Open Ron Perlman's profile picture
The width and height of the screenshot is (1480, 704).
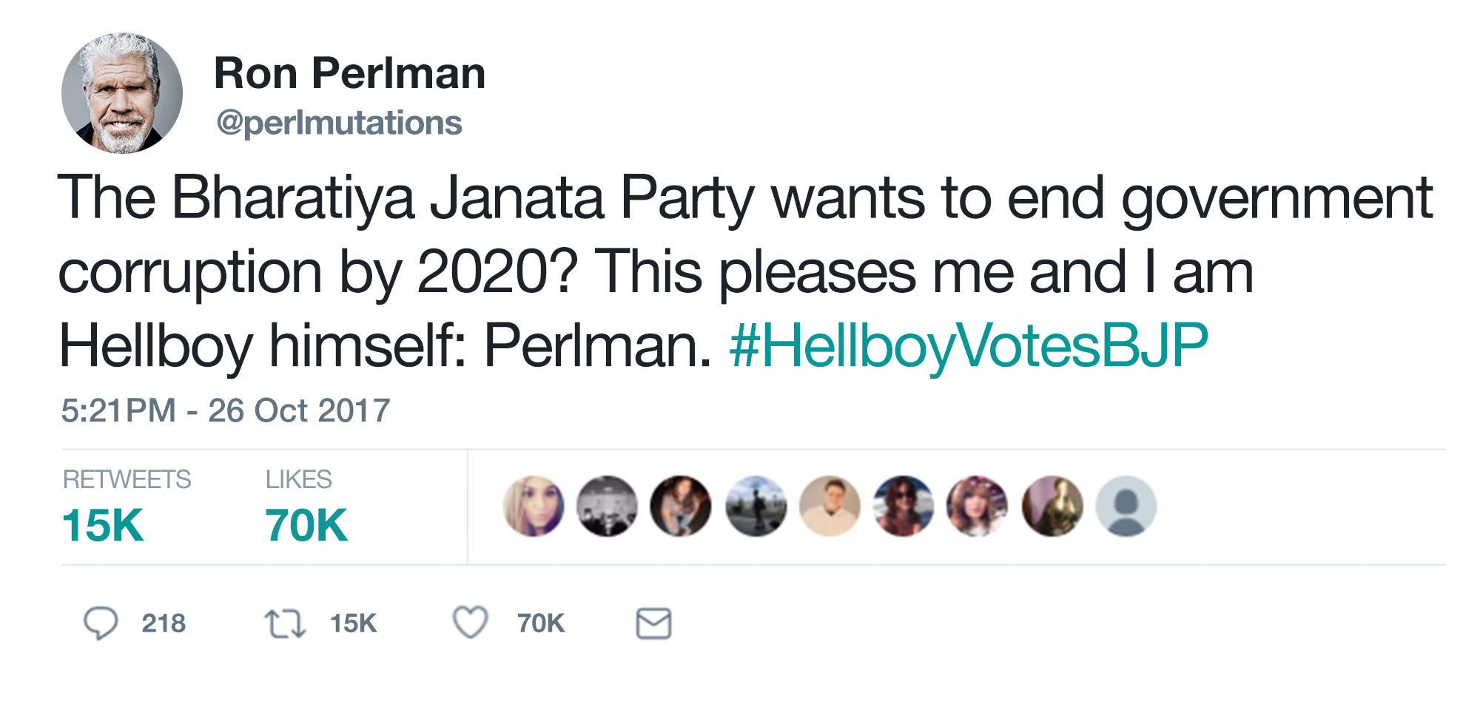pyautogui.click(x=122, y=93)
